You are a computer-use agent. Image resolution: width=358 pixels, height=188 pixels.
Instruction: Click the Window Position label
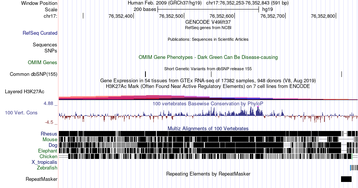tap(39, 3)
